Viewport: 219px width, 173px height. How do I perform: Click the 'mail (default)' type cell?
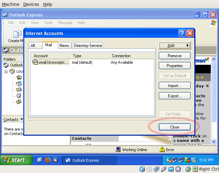coord(82,62)
